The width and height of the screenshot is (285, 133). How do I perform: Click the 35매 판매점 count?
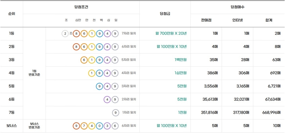pyautogui.click(x=214, y=60)
